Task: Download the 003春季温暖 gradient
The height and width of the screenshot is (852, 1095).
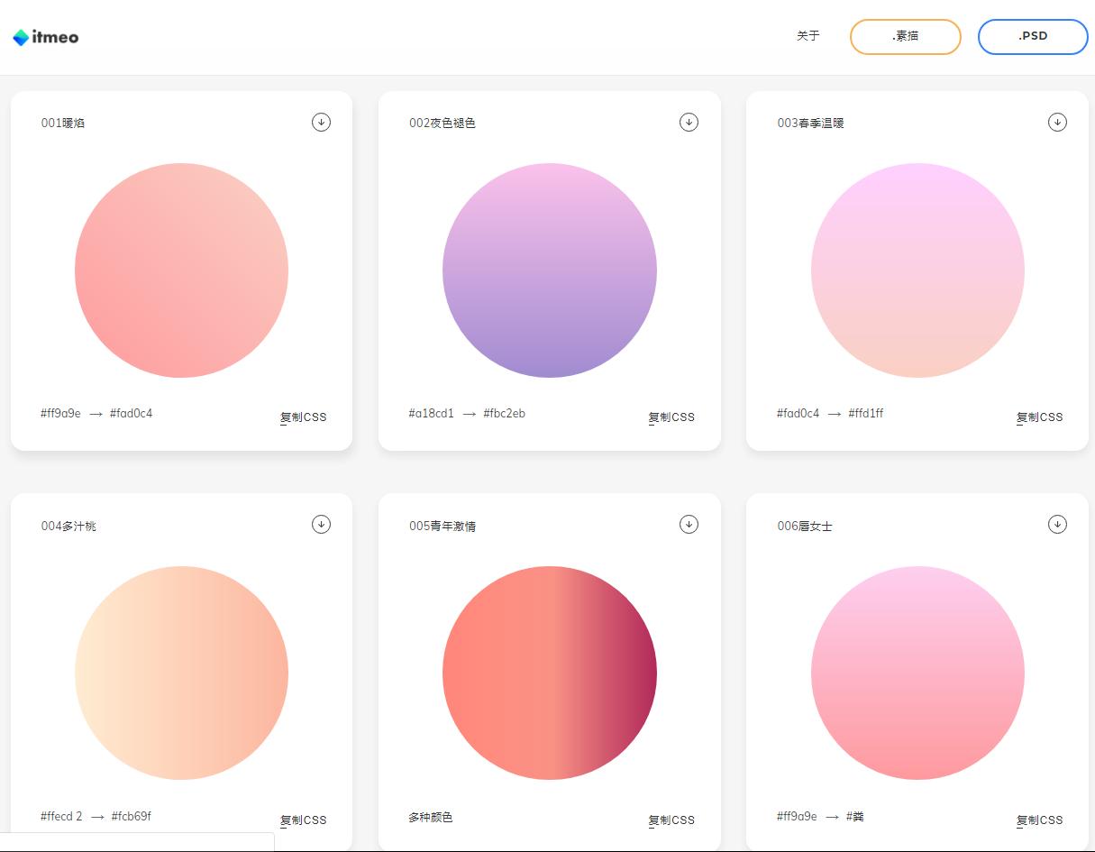Action: coord(1057,122)
